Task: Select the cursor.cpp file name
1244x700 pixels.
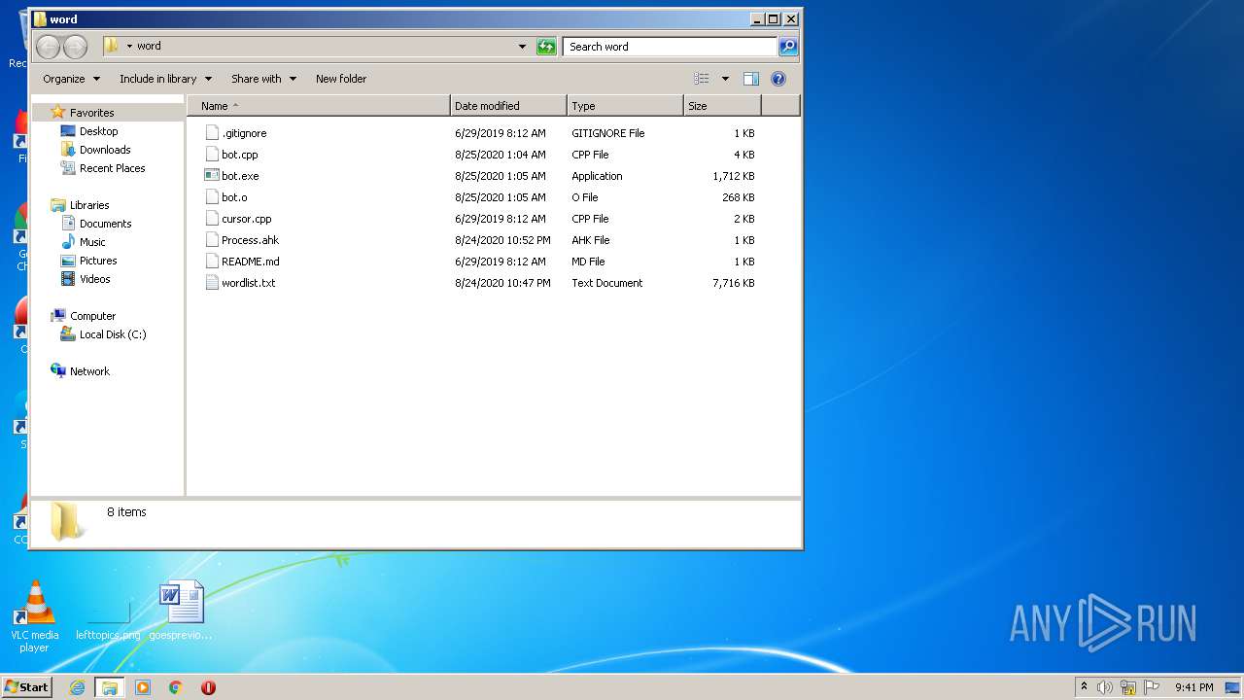Action: click(x=247, y=219)
